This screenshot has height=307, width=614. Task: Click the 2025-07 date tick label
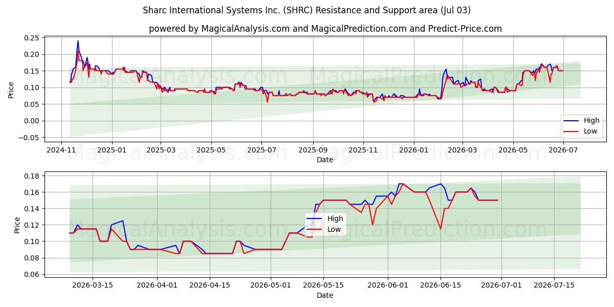261,150
